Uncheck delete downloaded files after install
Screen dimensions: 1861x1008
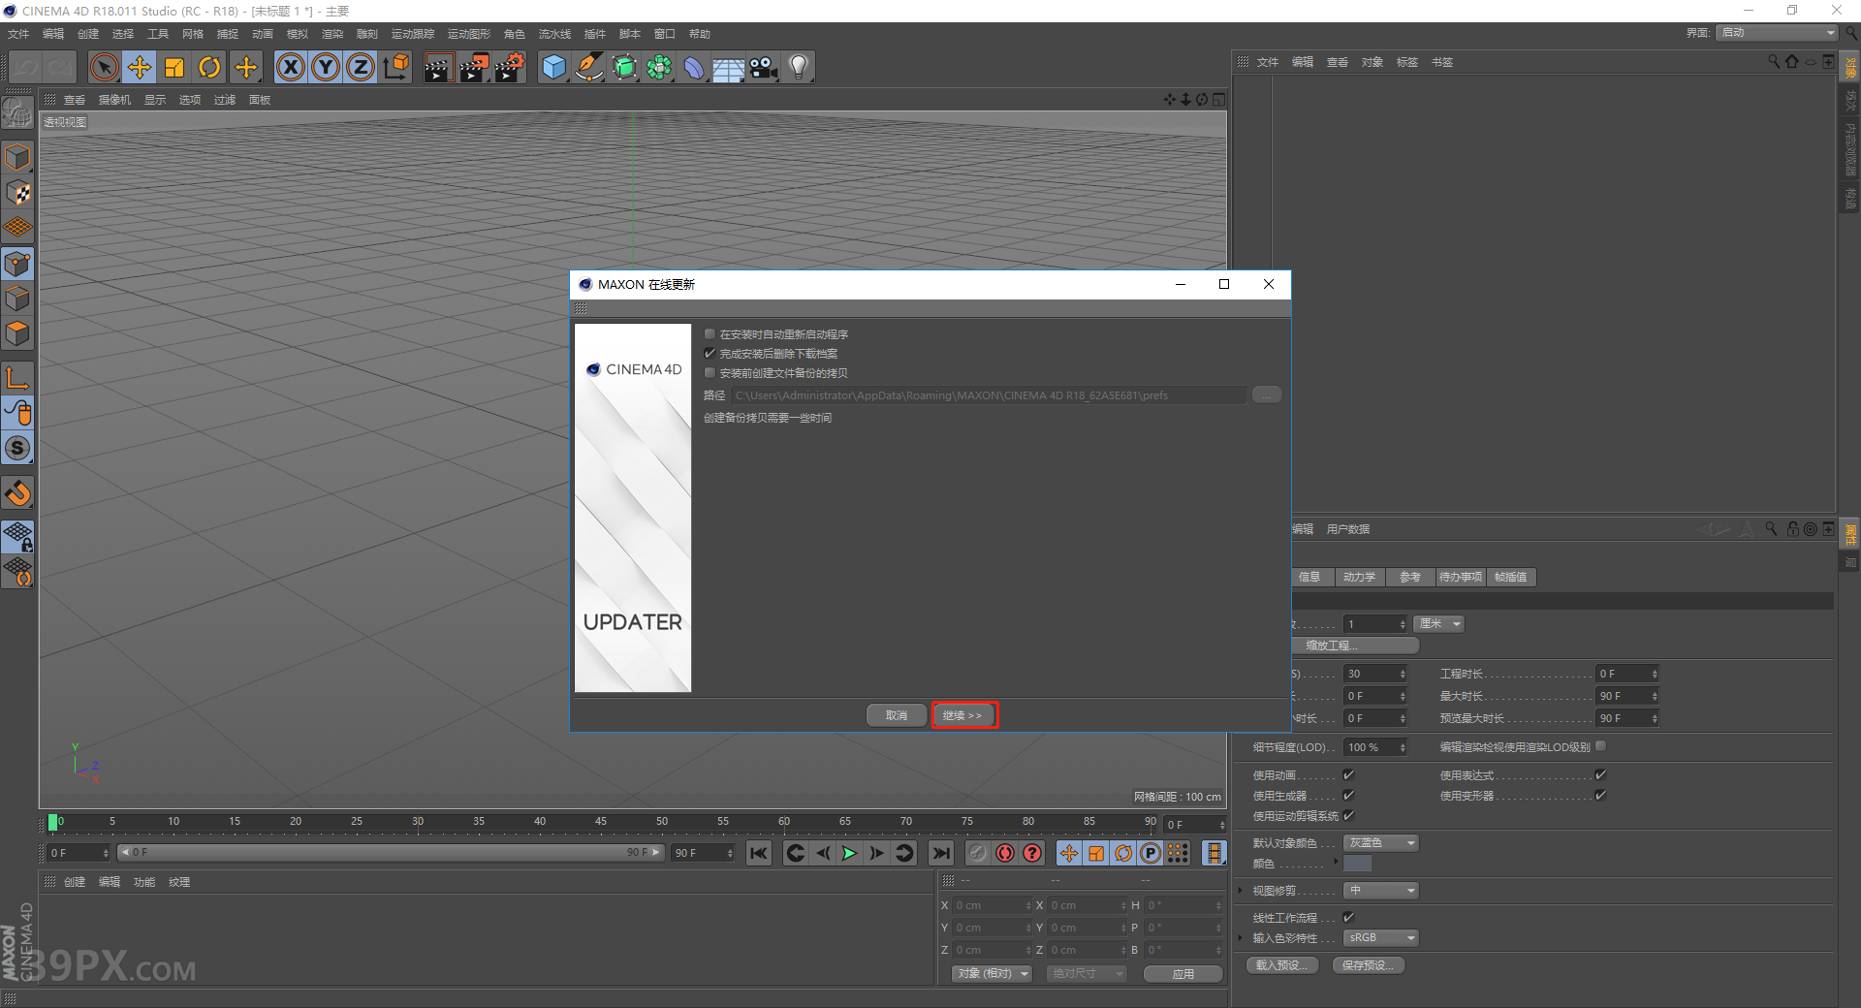coord(709,353)
